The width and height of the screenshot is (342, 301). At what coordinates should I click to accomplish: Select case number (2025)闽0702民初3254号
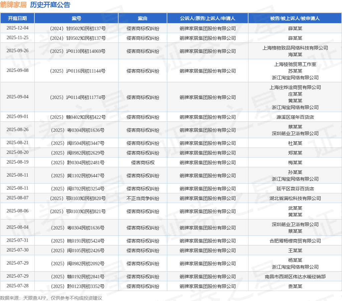pyautogui.click(x=77, y=189)
